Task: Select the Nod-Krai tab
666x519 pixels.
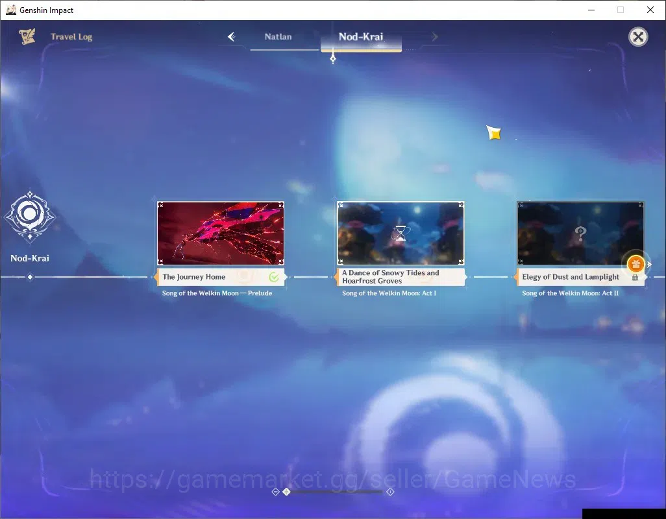Action: pos(361,37)
